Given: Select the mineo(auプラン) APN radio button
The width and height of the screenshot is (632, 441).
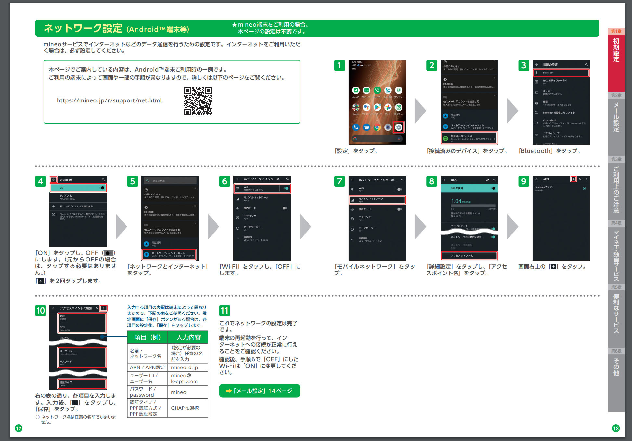Looking at the screenshot, I should coord(584,188).
